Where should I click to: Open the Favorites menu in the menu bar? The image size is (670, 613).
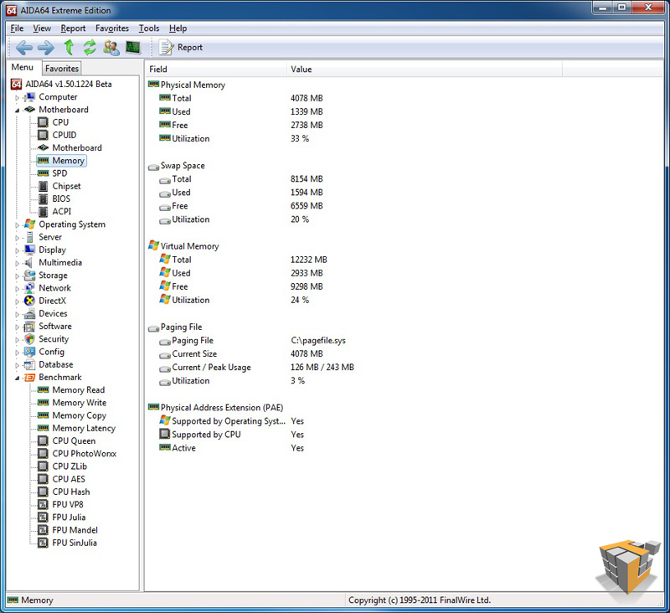(x=112, y=28)
